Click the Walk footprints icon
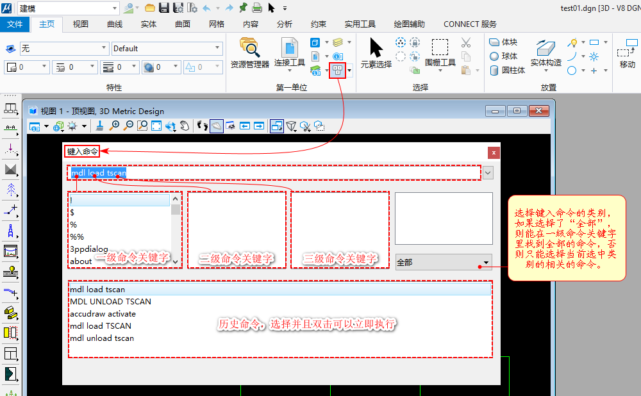641x396 pixels. 202,126
